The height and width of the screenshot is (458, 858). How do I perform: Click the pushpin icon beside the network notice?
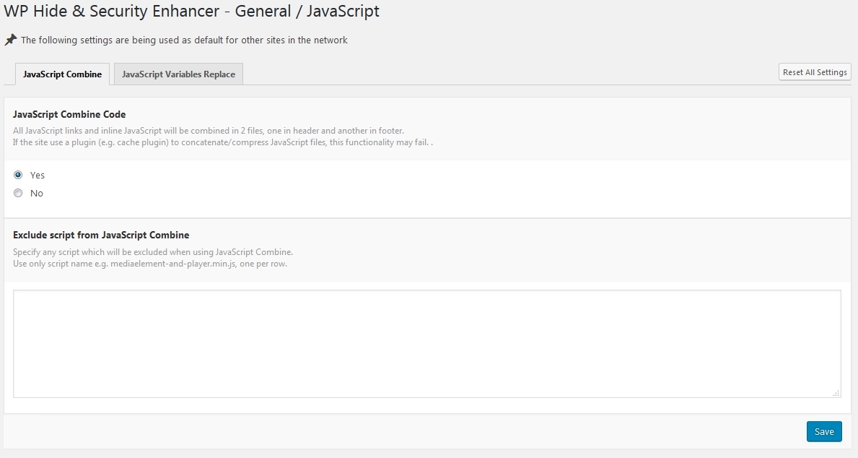coord(10,40)
